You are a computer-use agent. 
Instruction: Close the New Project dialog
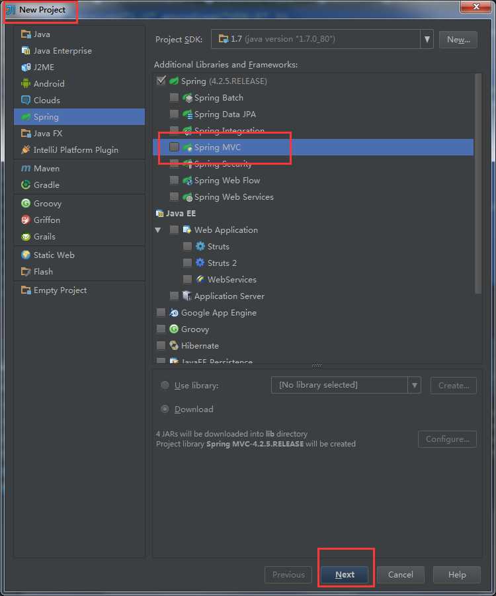[x=476, y=7]
